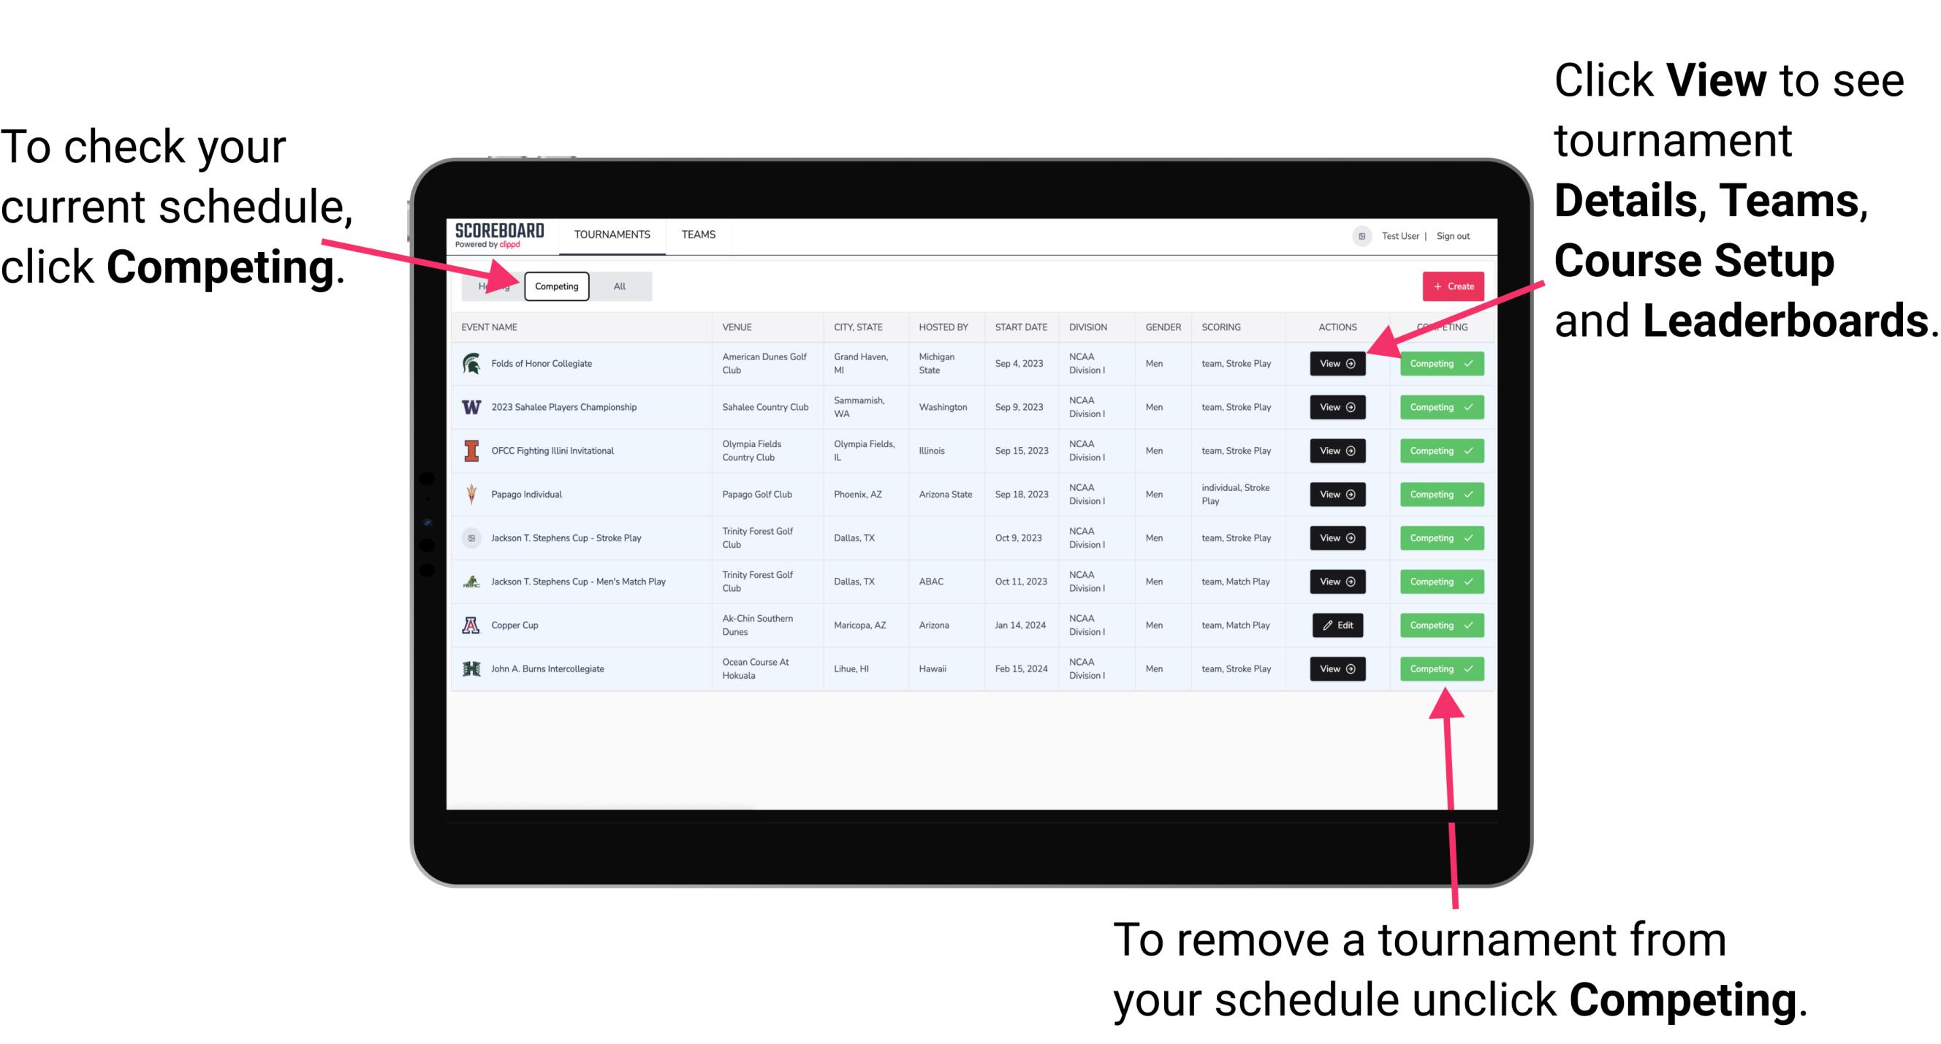This screenshot has width=1941, height=1044.
Task: Click the View icon for Papago Individual
Action: click(x=1337, y=494)
